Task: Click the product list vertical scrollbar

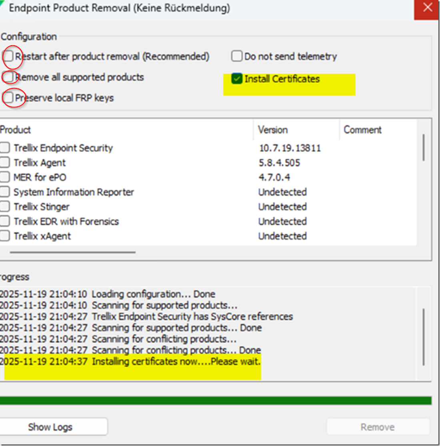Action: [x=423, y=148]
